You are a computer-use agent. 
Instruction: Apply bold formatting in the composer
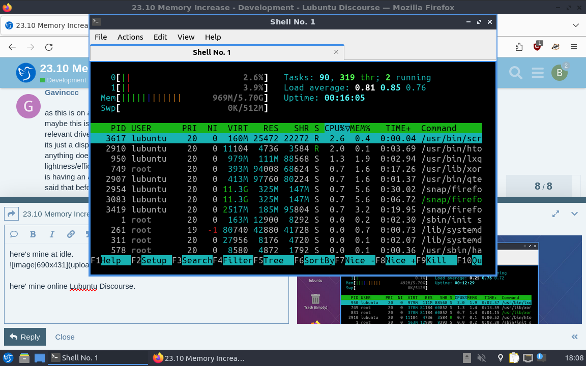tap(33, 234)
